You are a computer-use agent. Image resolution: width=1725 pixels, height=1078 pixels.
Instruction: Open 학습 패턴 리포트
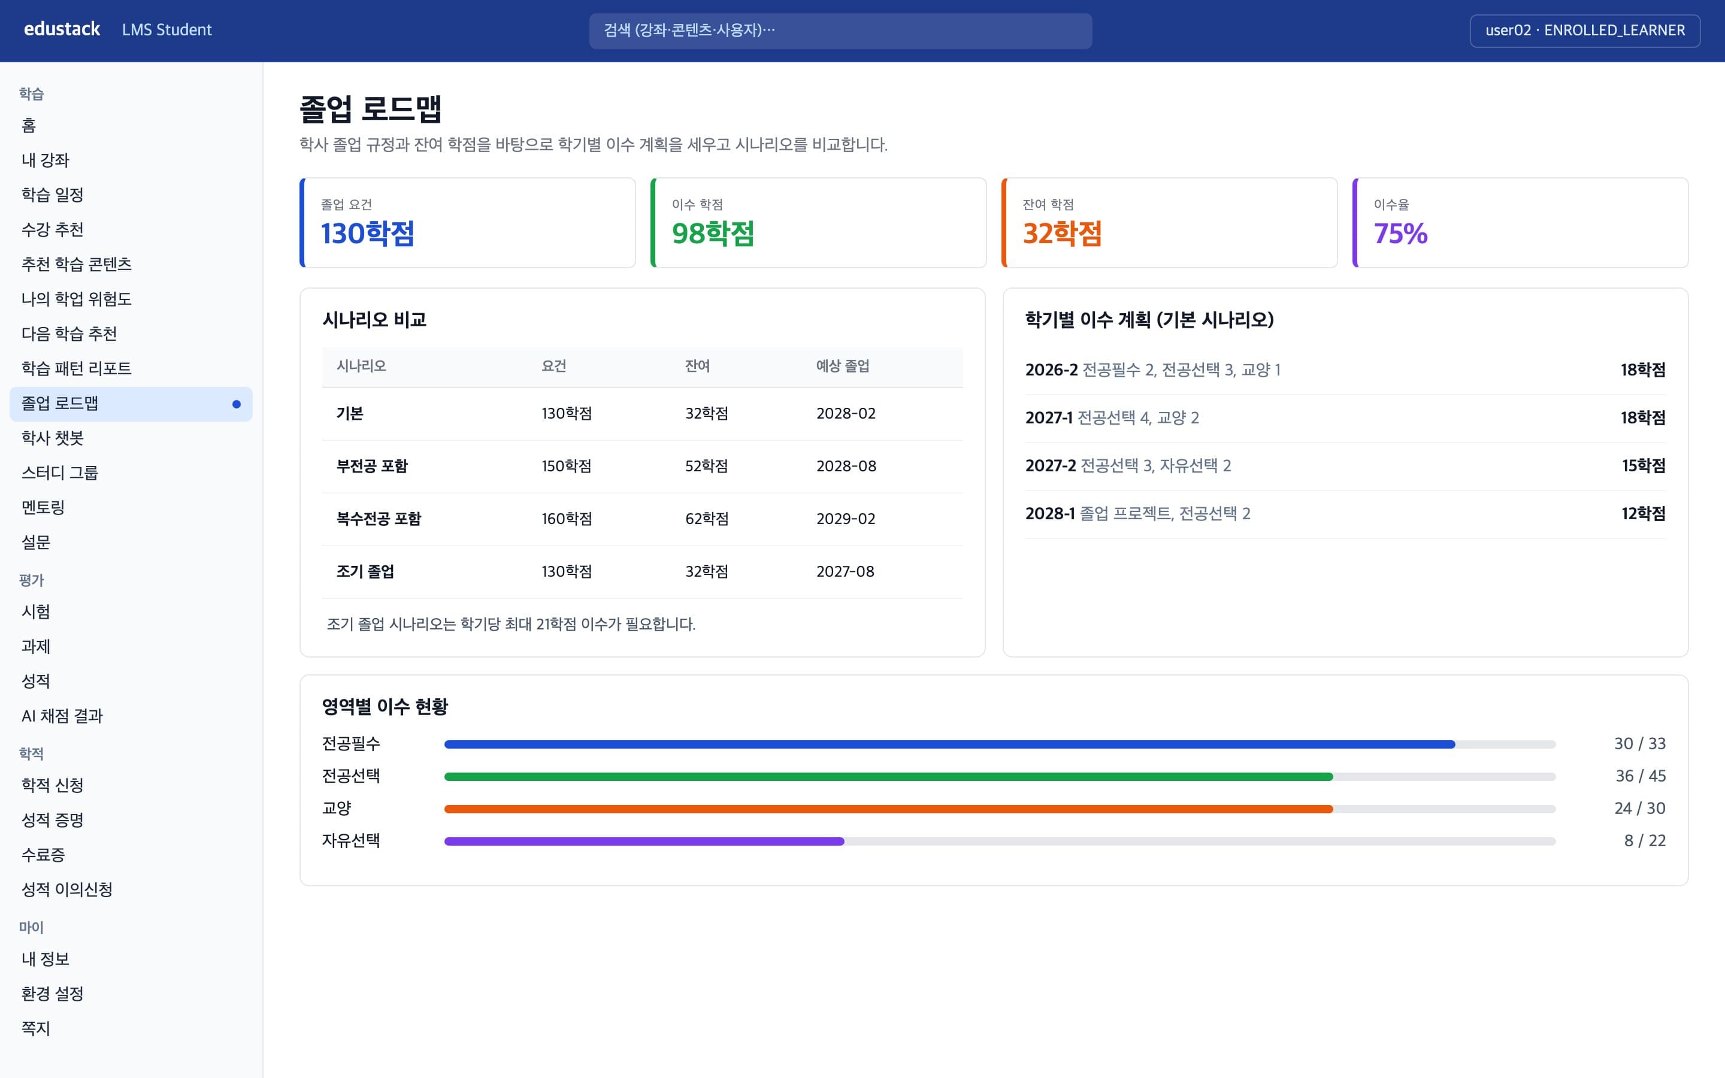[131, 368]
